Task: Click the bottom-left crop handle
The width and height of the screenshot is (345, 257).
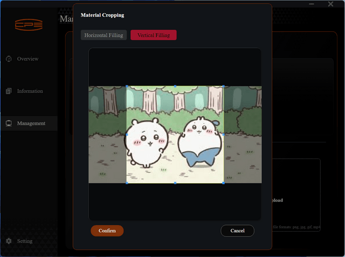Action: point(127,183)
